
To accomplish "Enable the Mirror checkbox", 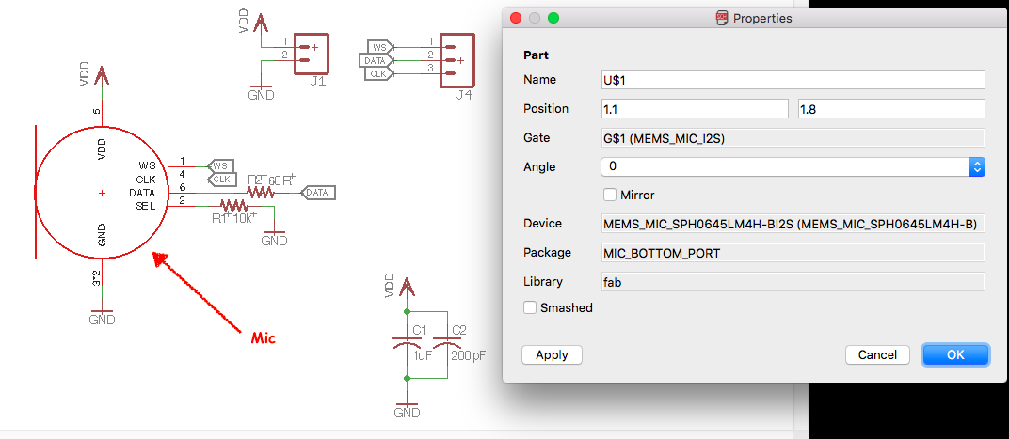I will point(609,194).
